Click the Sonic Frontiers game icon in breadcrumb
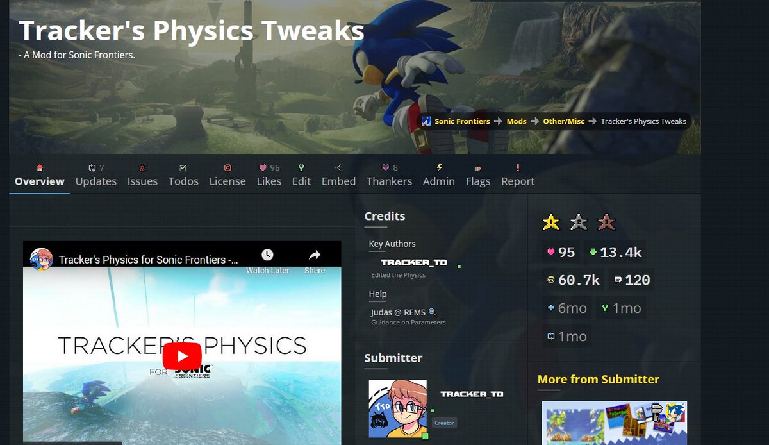The width and height of the screenshot is (769, 445). click(x=426, y=121)
